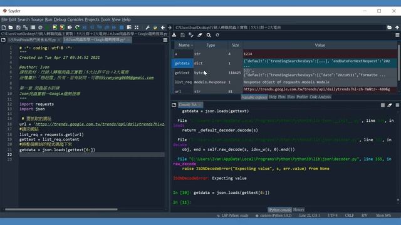This screenshot has width=401, height=225.
Task: Click the Debug file icon
Action: (85, 27)
